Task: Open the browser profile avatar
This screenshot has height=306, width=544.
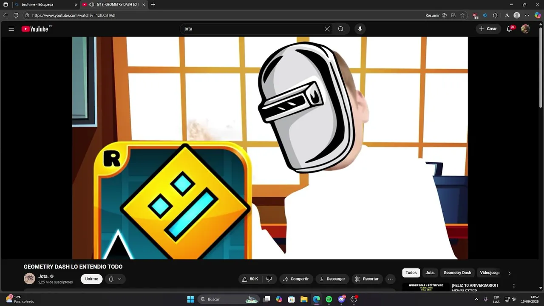Action: point(517,15)
